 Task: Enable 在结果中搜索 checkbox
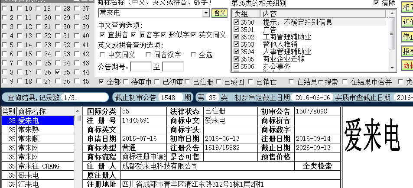point(291,82)
